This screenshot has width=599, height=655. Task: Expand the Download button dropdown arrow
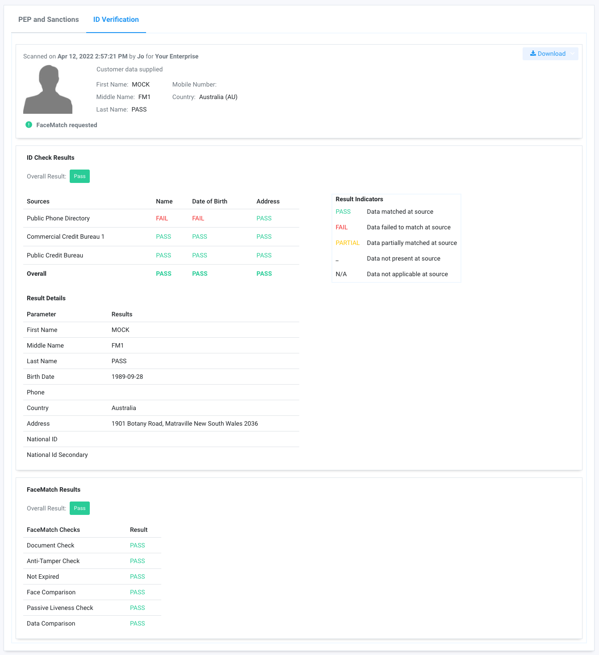[572, 54]
